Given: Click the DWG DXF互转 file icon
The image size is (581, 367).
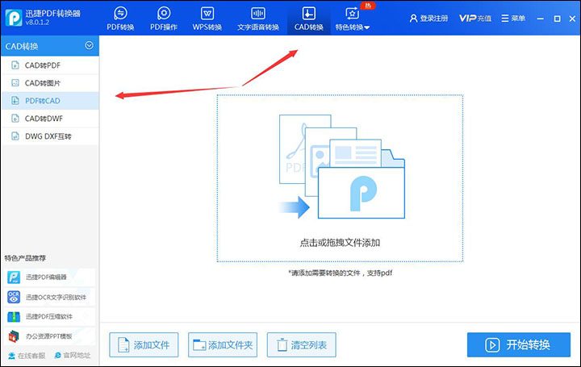Looking at the screenshot, I should coord(15,136).
